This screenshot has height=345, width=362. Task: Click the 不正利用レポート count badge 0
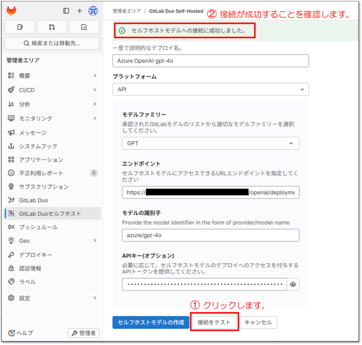94,173
